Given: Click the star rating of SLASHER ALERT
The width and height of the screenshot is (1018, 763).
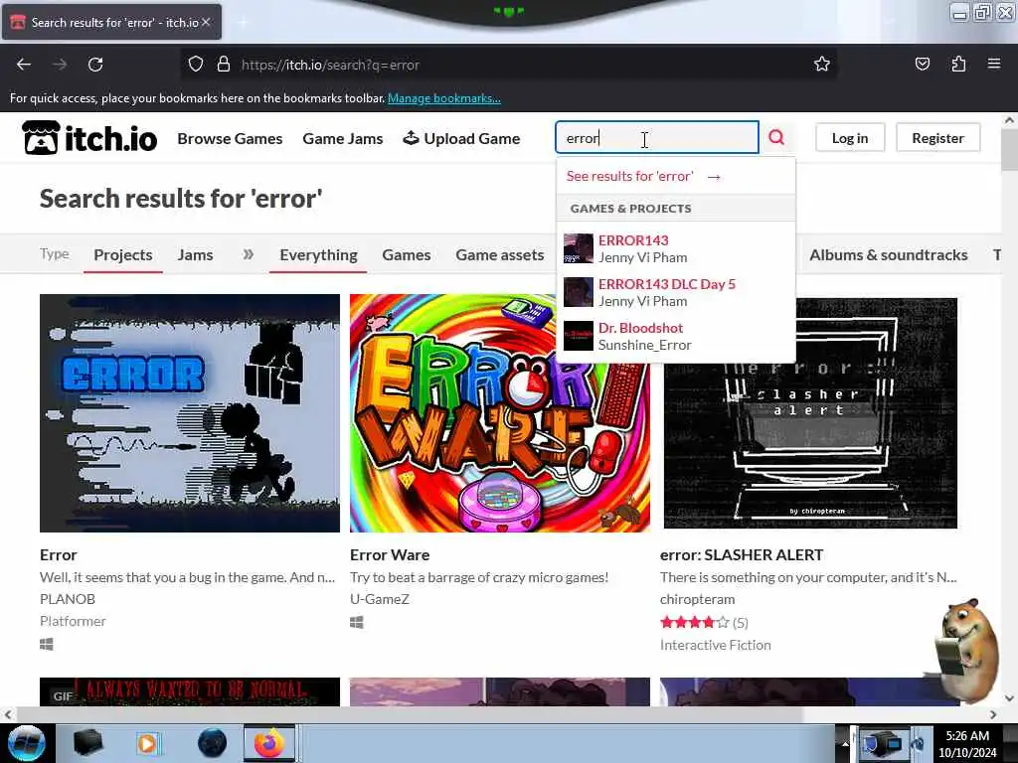Looking at the screenshot, I should click(x=695, y=623).
